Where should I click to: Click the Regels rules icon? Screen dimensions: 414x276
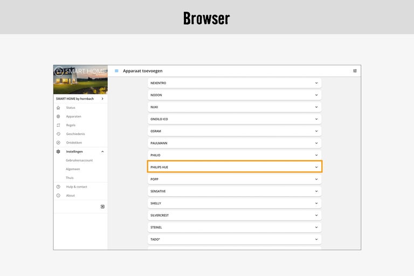pos(58,125)
